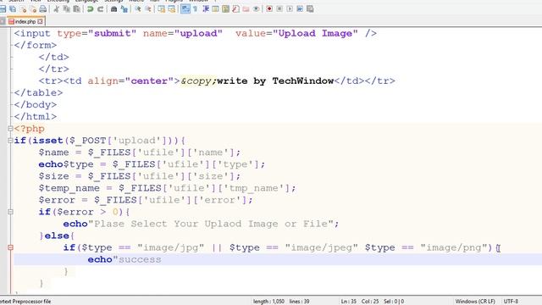Start macro recording with the red dot
The width and height of the screenshot is (542, 305).
pos(269,9)
